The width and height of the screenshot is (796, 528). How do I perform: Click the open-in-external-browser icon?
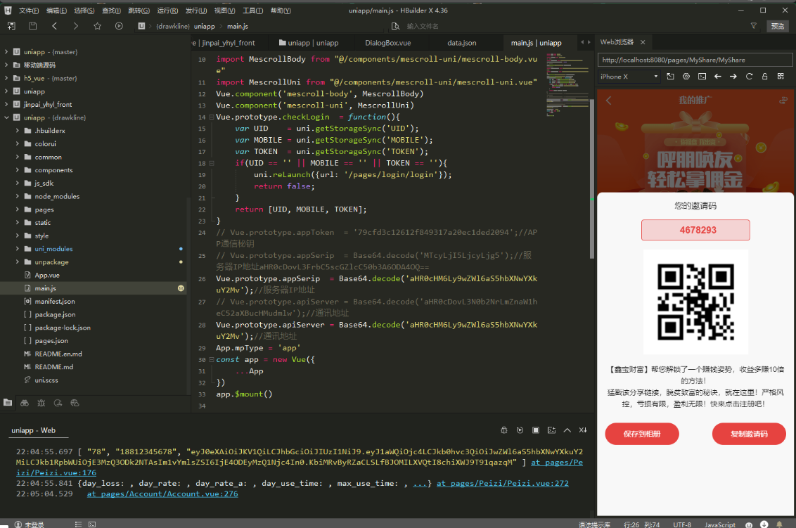(671, 76)
